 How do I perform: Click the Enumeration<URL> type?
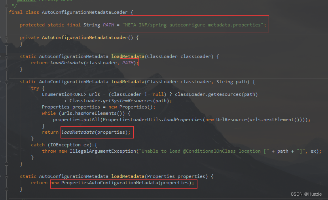[64, 94]
